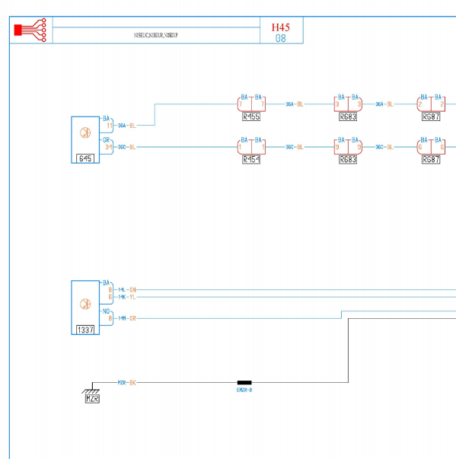Click the EMZR-B splice label
The height and width of the screenshot is (459, 456).
244,390
